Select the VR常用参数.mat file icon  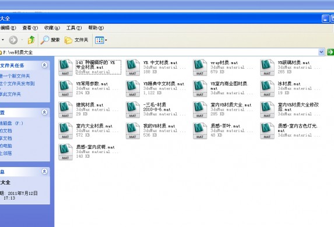(66, 88)
